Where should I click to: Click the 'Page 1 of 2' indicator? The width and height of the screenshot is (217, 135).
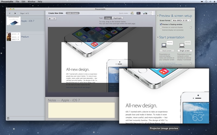tap(24, 13)
